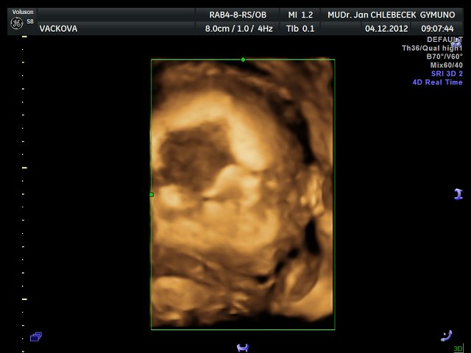Click the 4D Real Time mode label
This screenshot has width=471, height=353.
coord(437,82)
